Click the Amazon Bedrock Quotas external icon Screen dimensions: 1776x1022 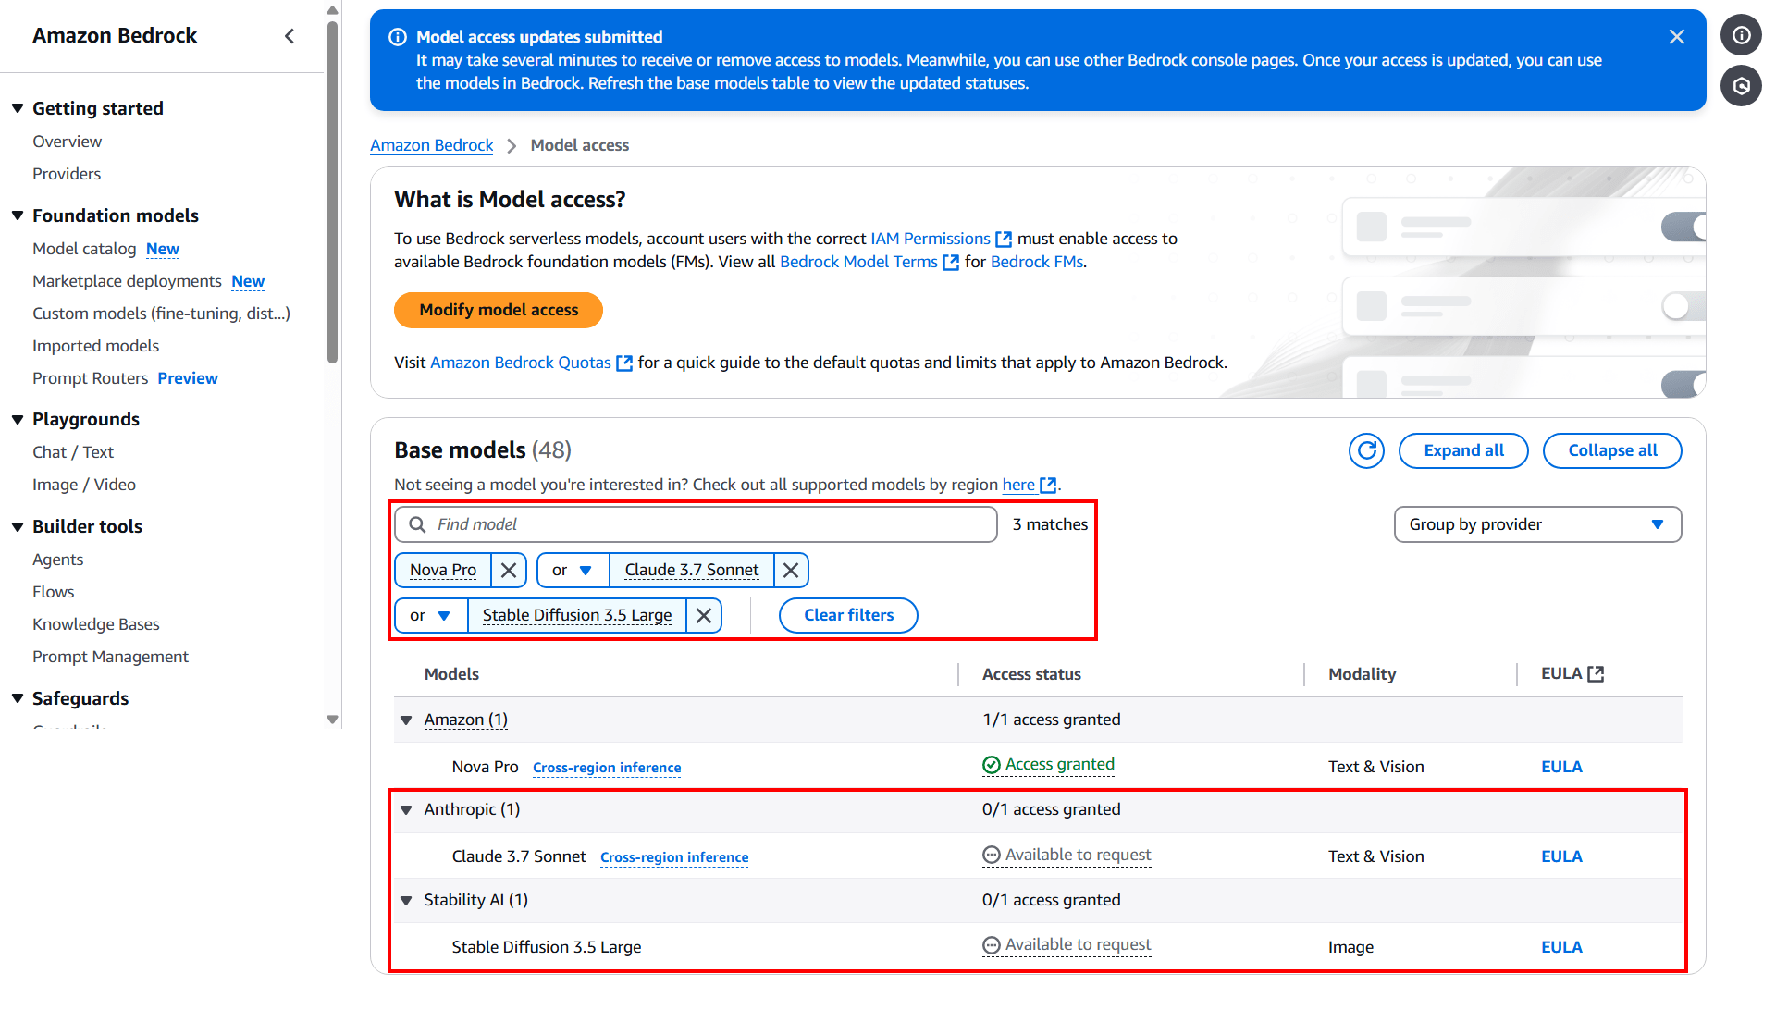(x=624, y=363)
